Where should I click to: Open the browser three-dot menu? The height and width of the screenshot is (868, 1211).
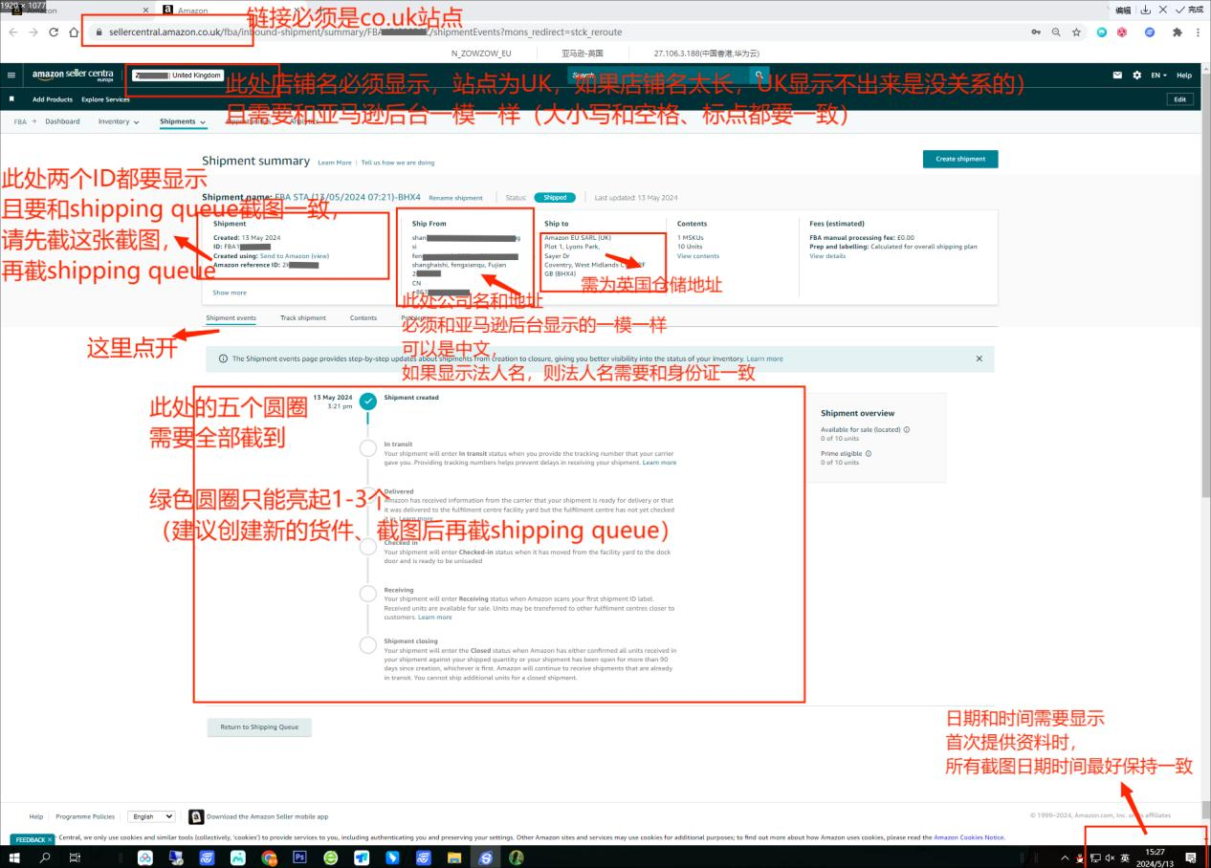coord(1198,32)
